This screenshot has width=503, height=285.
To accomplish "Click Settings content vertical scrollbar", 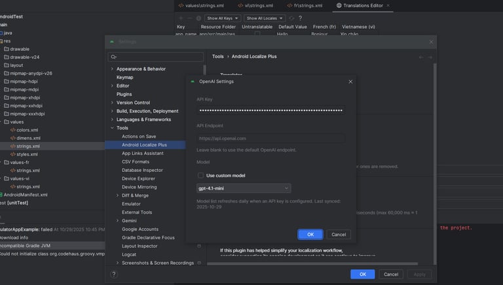I will pos(435,163).
